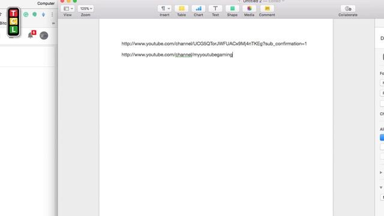Click the blue diamond extension icon in browser
The height and width of the screenshot is (216, 384).
(x=43, y=14)
